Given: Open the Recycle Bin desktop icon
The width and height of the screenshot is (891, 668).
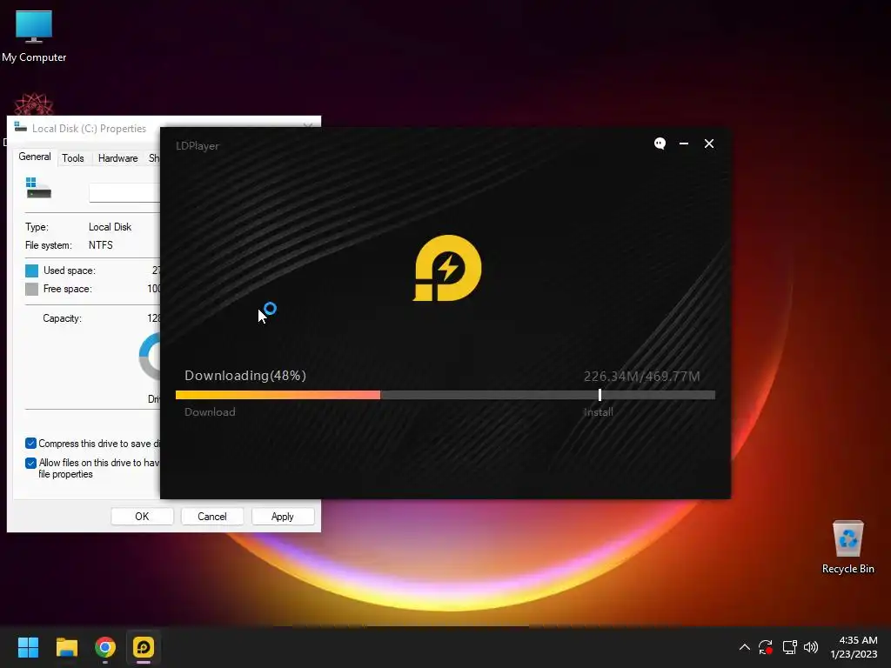Looking at the screenshot, I should pyautogui.click(x=847, y=547).
